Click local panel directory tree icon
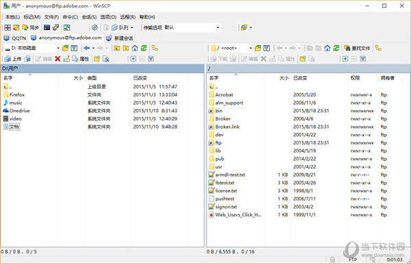This screenshot has width=411, height=264. pyautogui.click(x=155, y=48)
